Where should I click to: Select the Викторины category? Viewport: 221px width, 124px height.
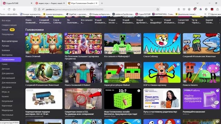coord(7,55)
